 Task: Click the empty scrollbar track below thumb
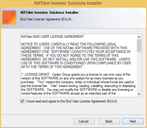(x=139, y=72)
